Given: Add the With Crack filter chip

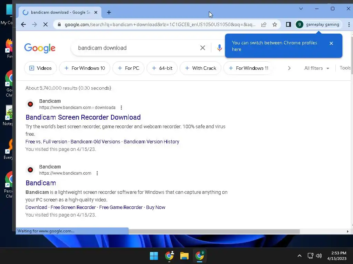Looking at the screenshot, I should click(x=200, y=68).
